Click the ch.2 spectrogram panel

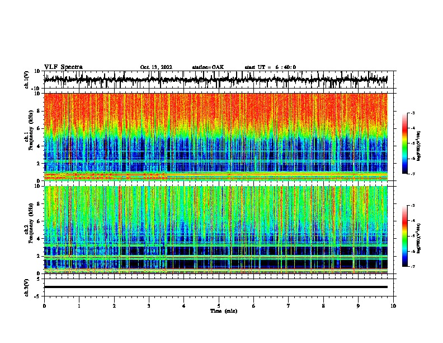click(215, 230)
